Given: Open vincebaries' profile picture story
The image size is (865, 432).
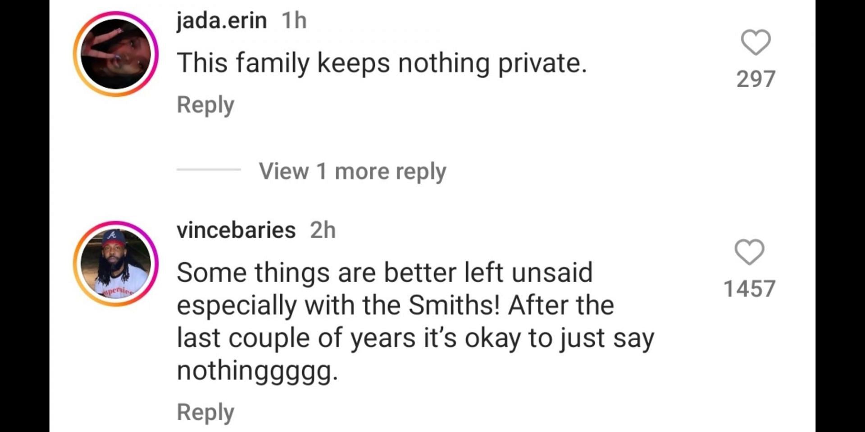Looking at the screenshot, I should point(116,264).
